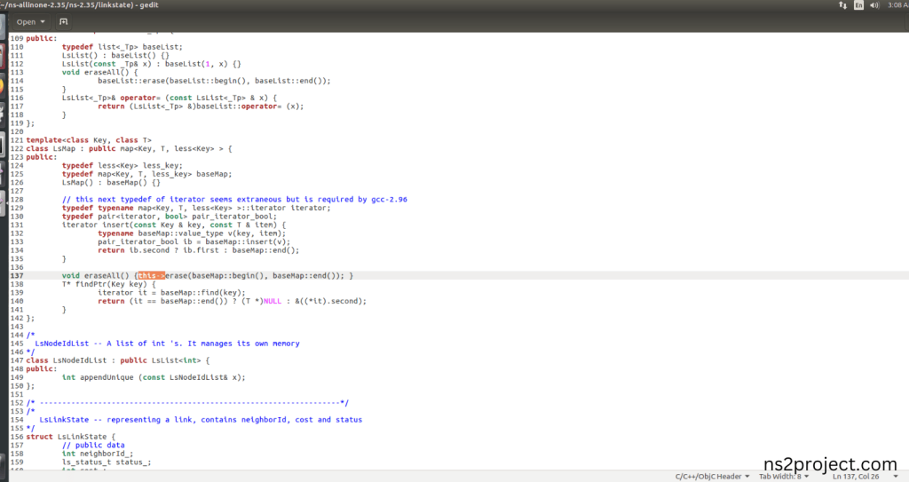
Task: Open the file chooser with Open button
Action: point(30,22)
